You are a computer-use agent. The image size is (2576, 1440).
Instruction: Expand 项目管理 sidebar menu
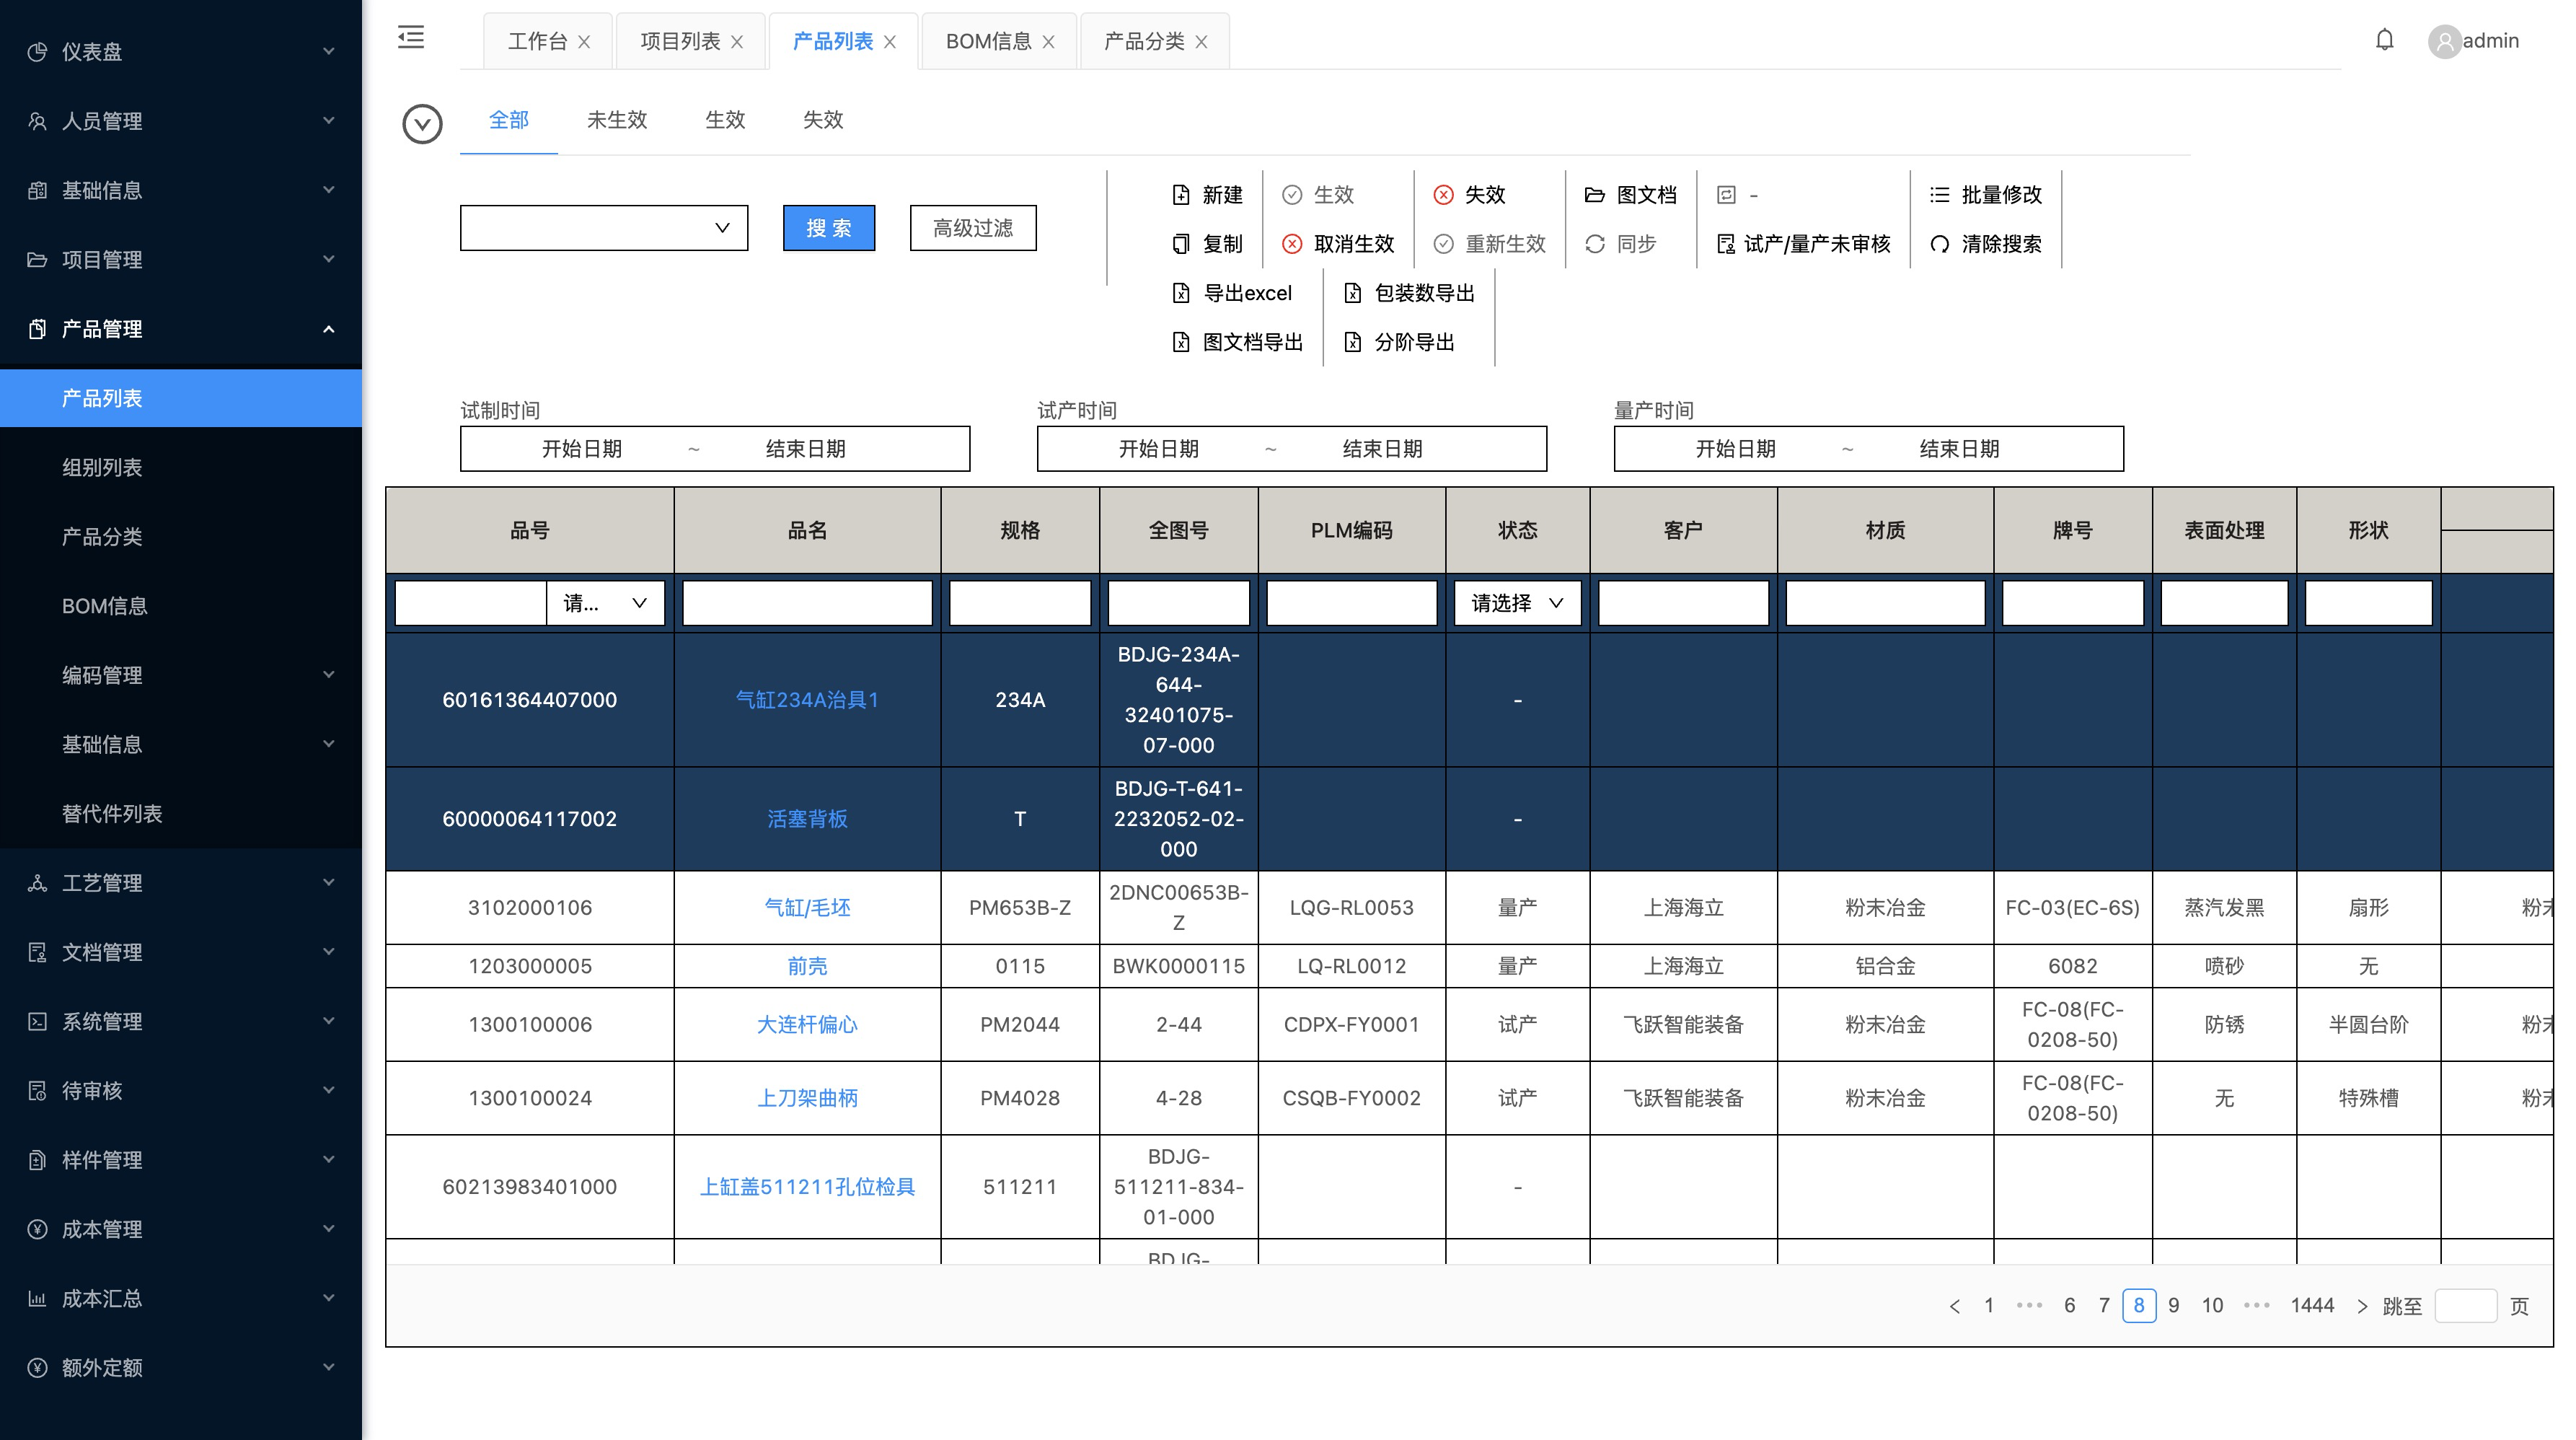click(x=181, y=259)
